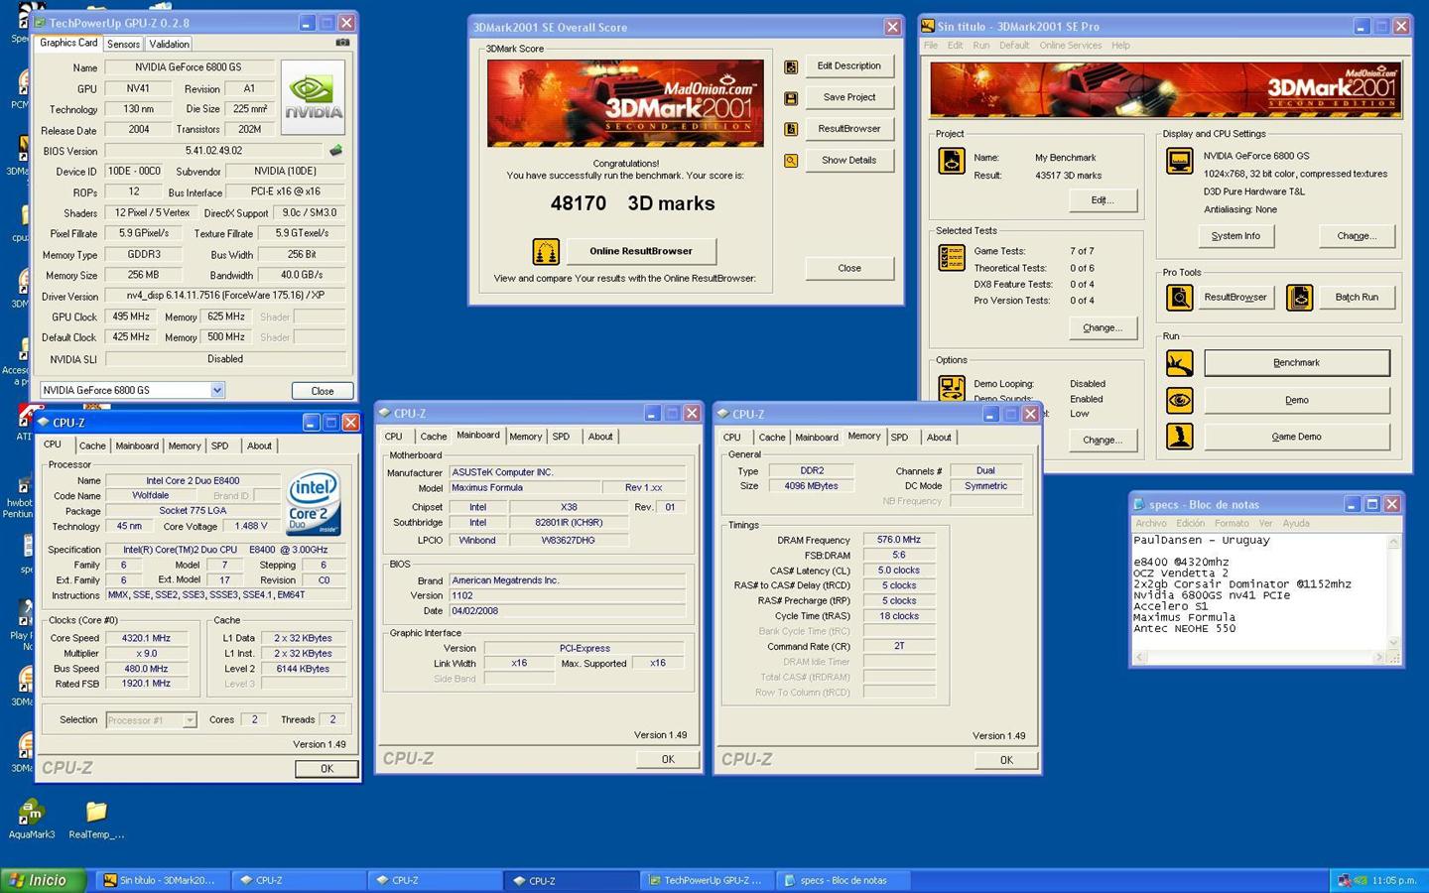Click the Game Demo button
This screenshot has height=893, width=1429.
(1297, 437)
